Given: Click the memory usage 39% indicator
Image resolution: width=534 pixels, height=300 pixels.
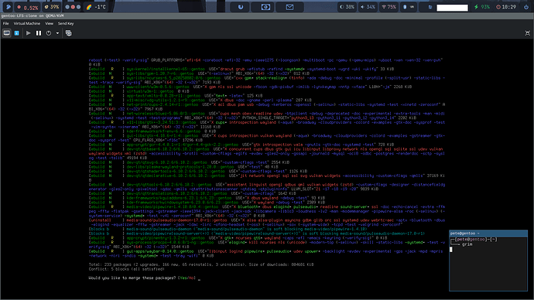Looking at the screenshot, I should point(52,7).
